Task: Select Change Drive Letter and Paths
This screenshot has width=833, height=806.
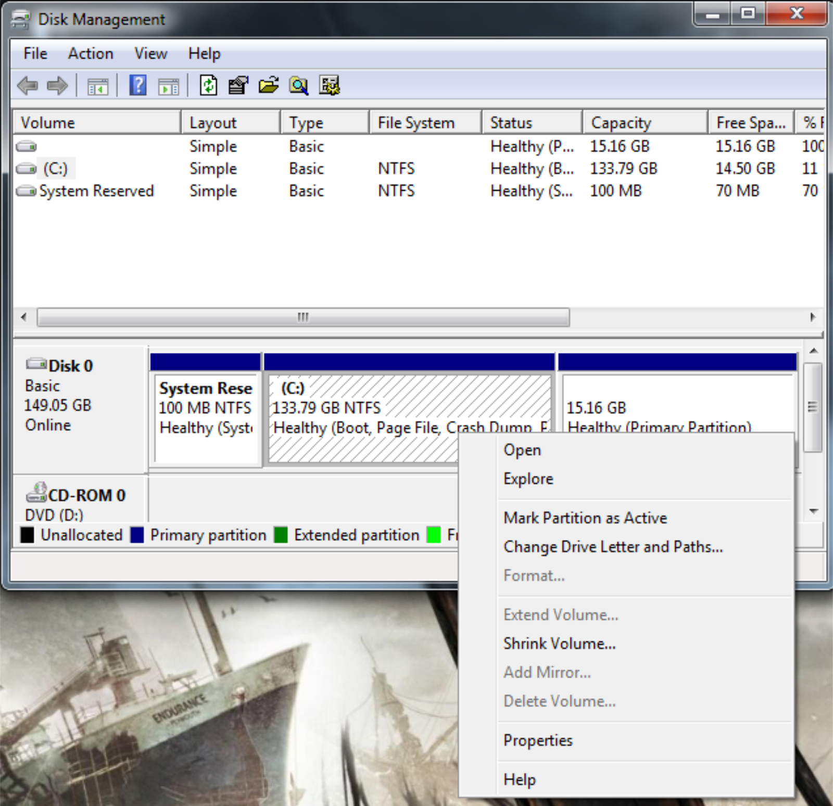Action: pos(612,547)
